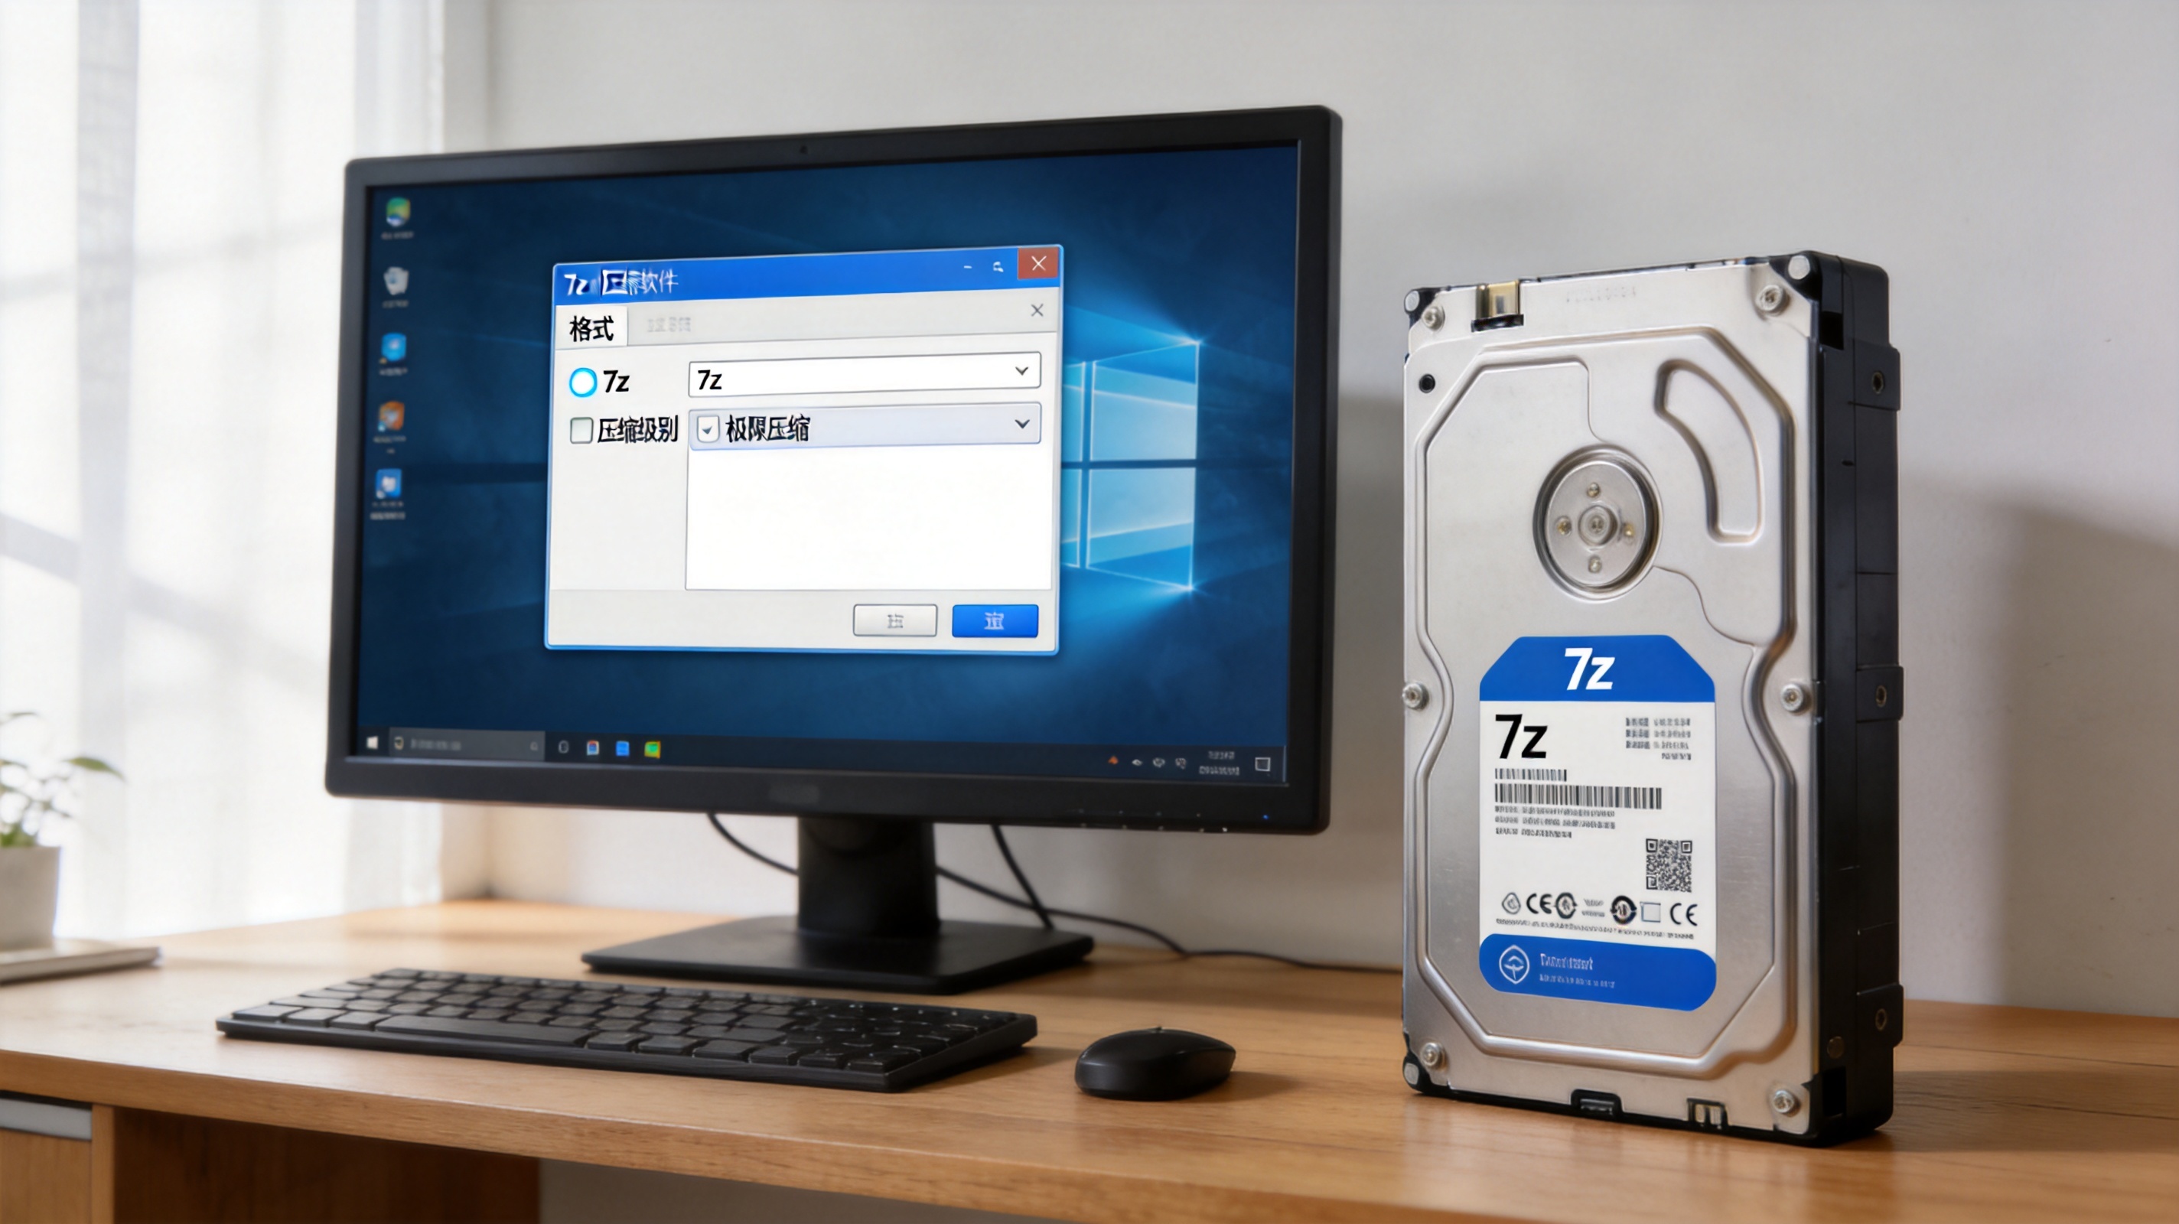The image size is (2179, 1224).
Task: Open the Windows Start button
Action: click(x=372, y=742)
